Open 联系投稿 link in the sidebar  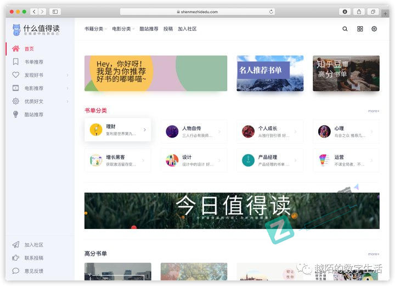click(x=34, y=258)
